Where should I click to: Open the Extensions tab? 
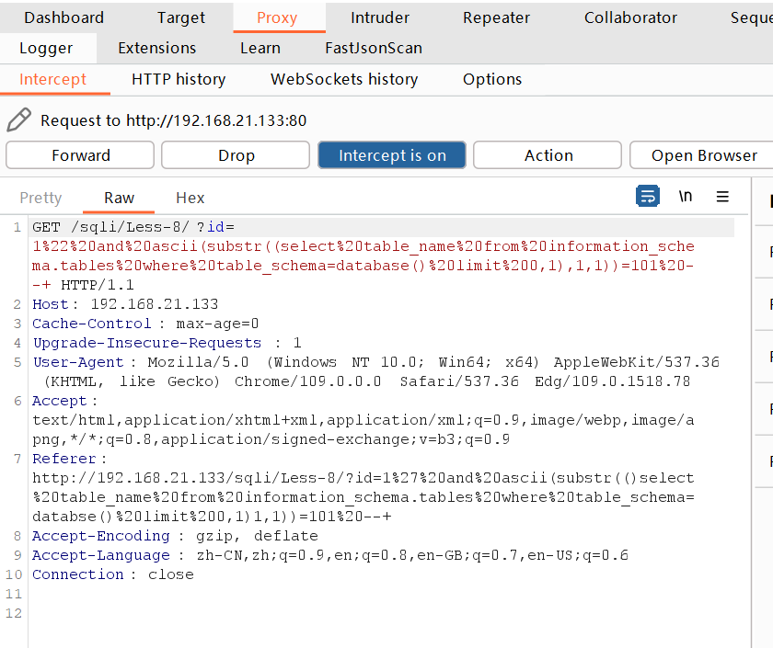(x=156, y=48)
